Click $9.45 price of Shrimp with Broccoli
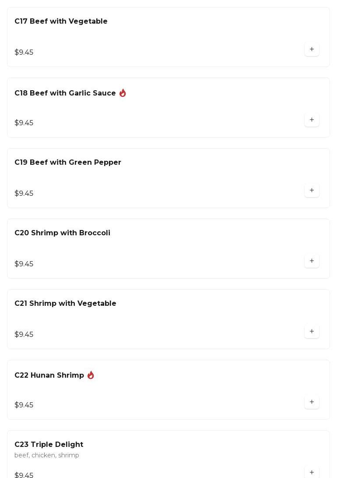This screenshot has height=478, width=337. [24, 264]
